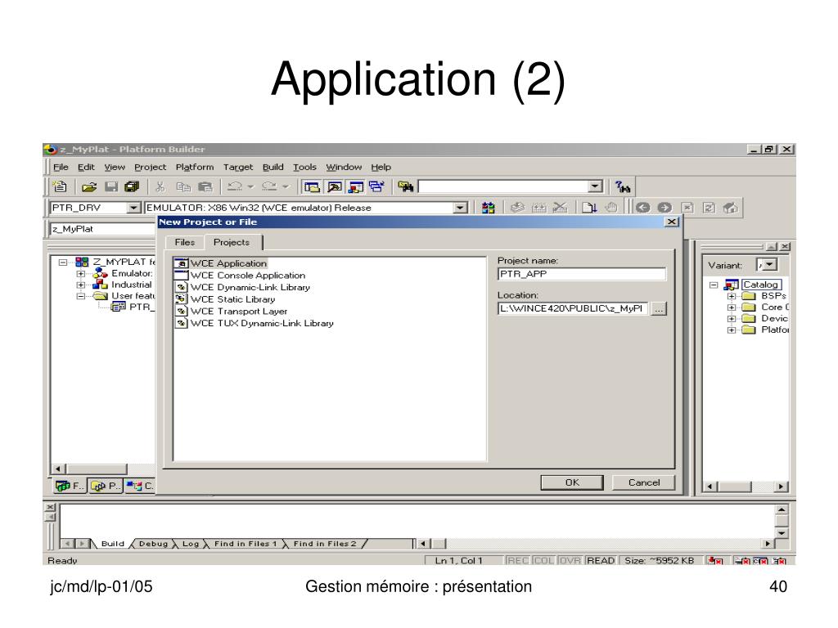Click the Redo arrow icon
The height and width of the screenshot is (628, 838).
268,186
